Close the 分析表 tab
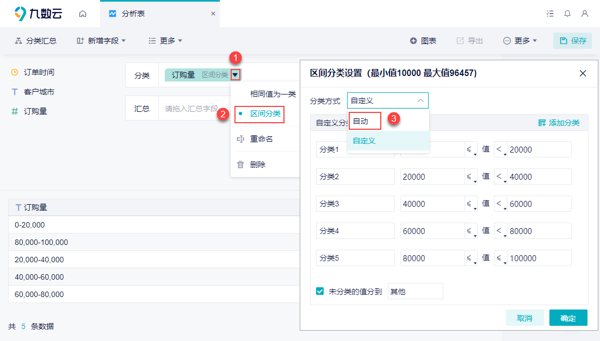Image resolution: width=600 pixels, height=341 pixels. (x=213, y=14)
